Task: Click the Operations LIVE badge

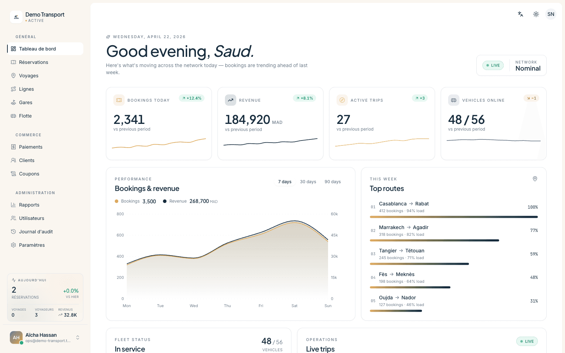Action: (527, 341)
